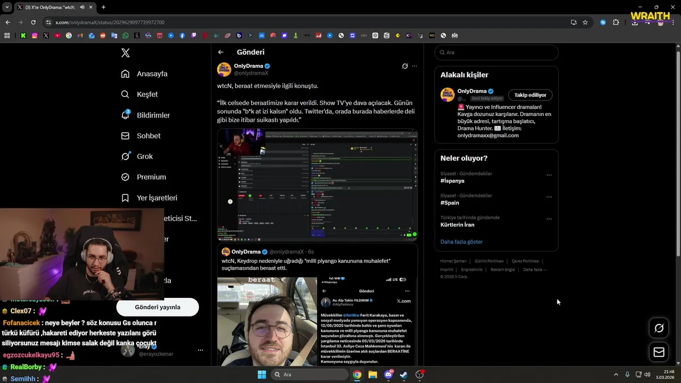Open the WhatsApp bookmark
This screenshot has width=681, height=383.
coord(125,36)
